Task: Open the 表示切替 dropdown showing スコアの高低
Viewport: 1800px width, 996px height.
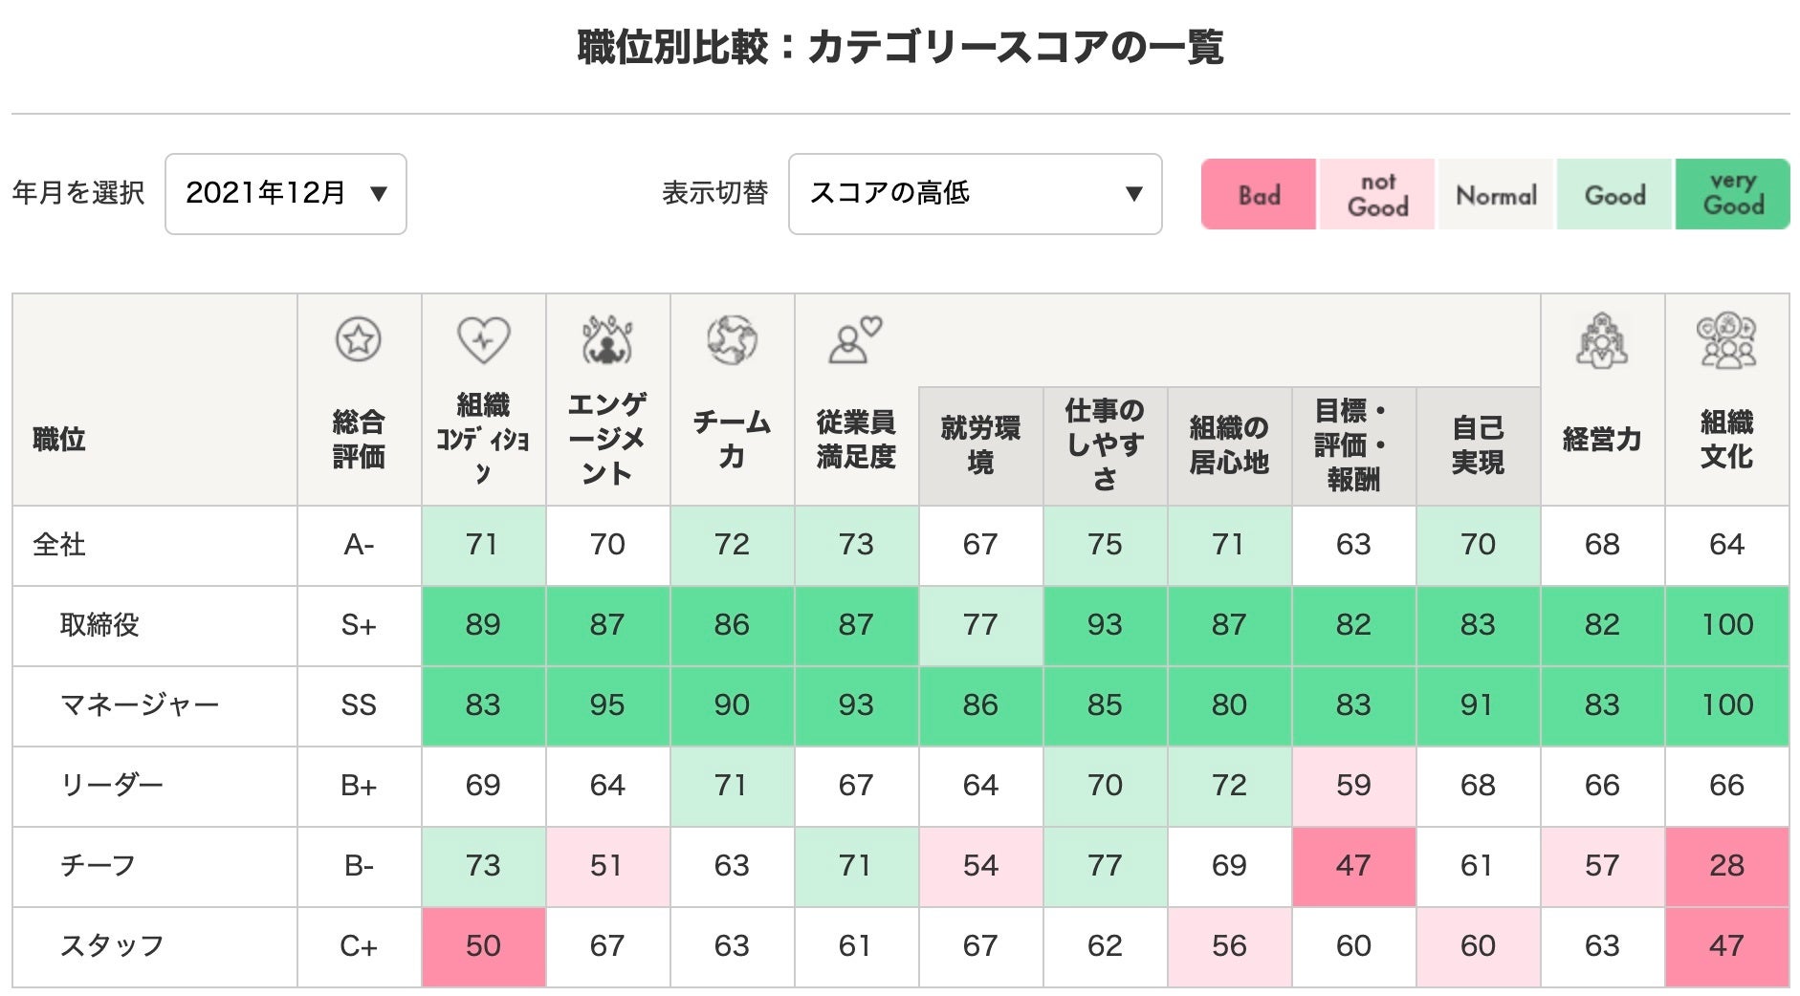Action: [x=975, y=194]
